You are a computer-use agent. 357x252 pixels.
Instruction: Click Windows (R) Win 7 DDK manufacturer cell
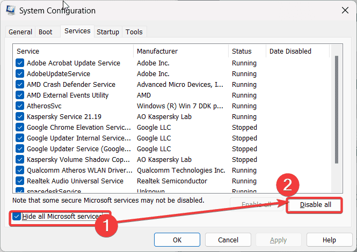click(180, 106)
